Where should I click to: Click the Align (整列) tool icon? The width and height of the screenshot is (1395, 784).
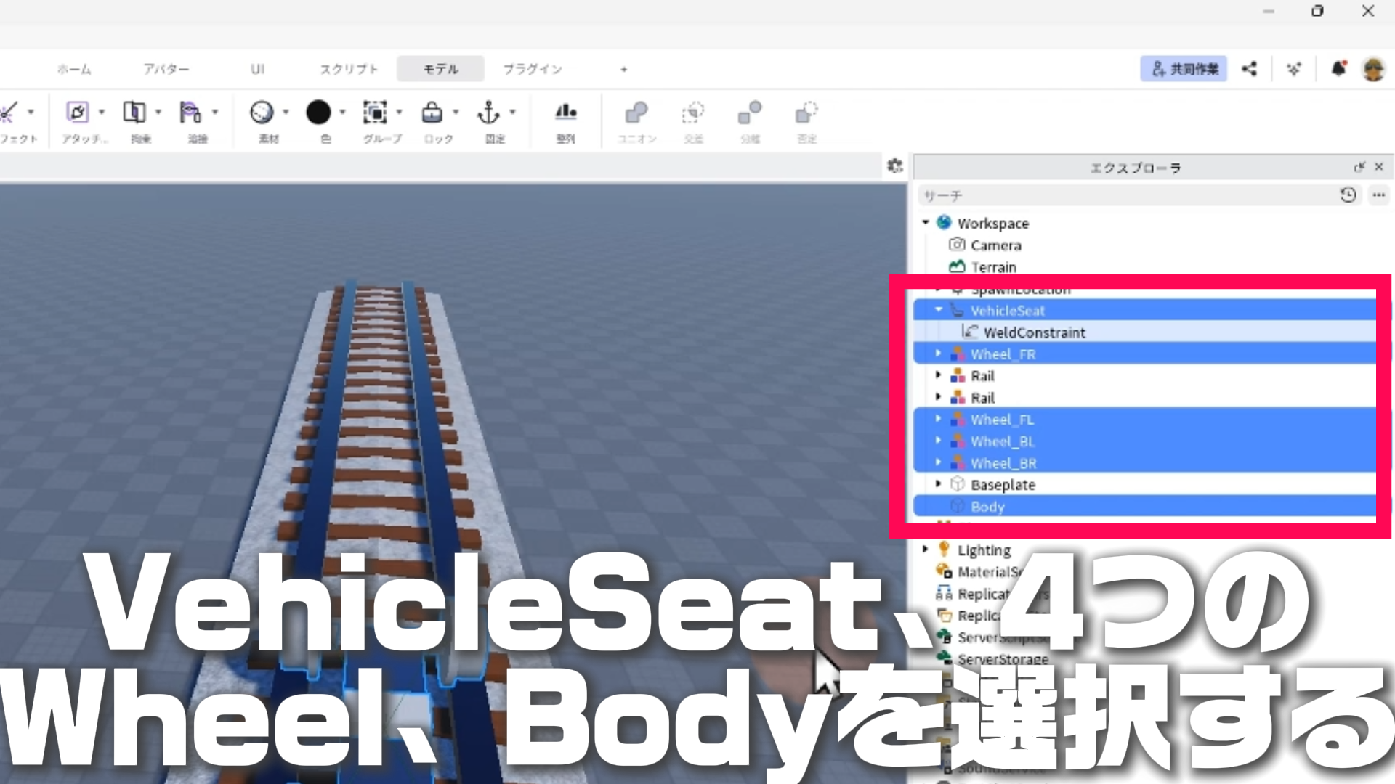pyautogui.click(x=565, y=113)
